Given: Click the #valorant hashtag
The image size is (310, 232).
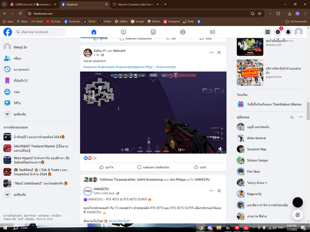Looking at the screenshot, I should tap(90, 67).
